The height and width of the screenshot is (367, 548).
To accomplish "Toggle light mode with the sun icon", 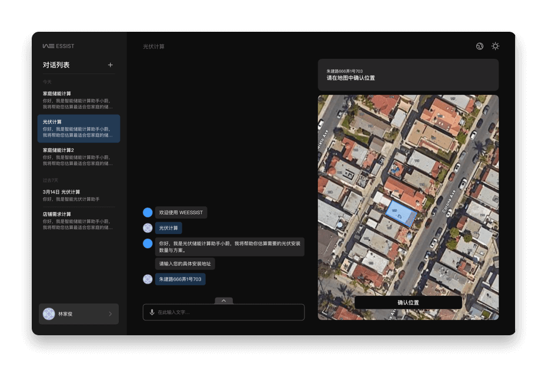I will click(495, 46).
